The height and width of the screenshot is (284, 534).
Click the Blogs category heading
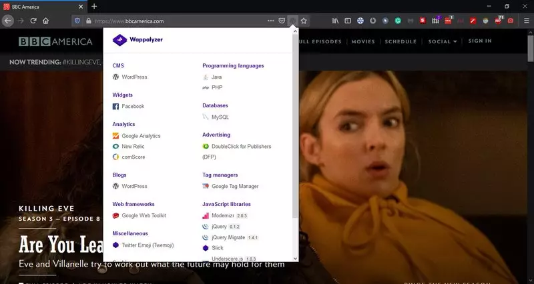[119, 175]
